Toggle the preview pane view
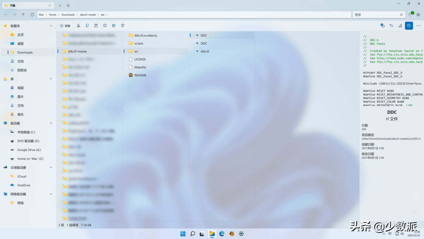This screenshot has height=239, width=424. [x=409, y=25]
